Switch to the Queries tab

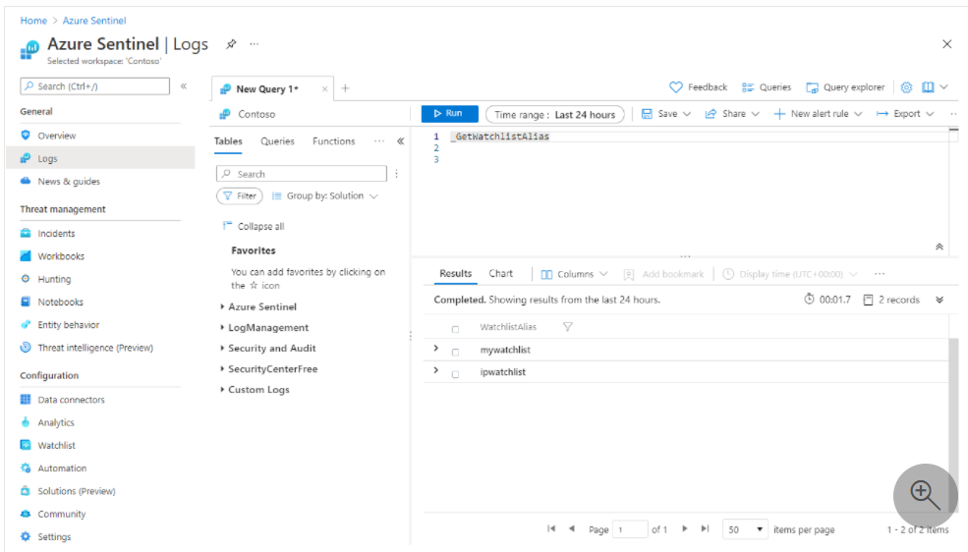pyautogui.click(x=277, y=141)
